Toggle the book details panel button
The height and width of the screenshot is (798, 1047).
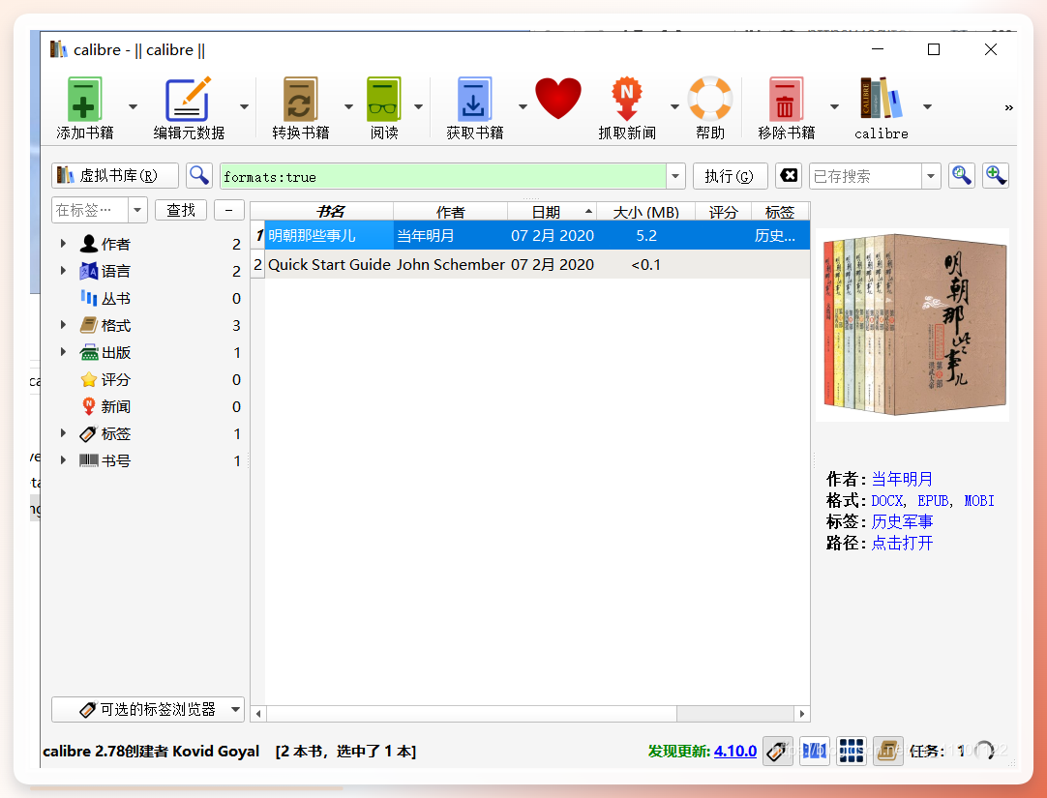tap(888, 751)
